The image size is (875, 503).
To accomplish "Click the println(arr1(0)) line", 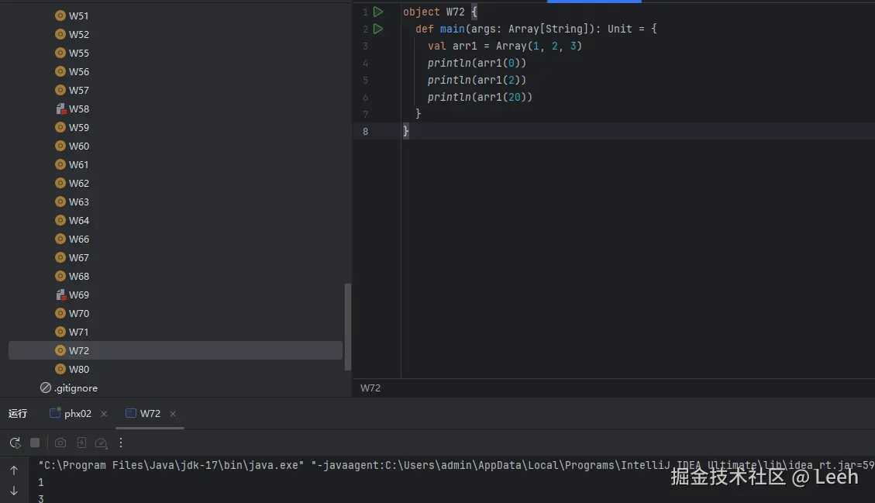I will pos(477,63).
